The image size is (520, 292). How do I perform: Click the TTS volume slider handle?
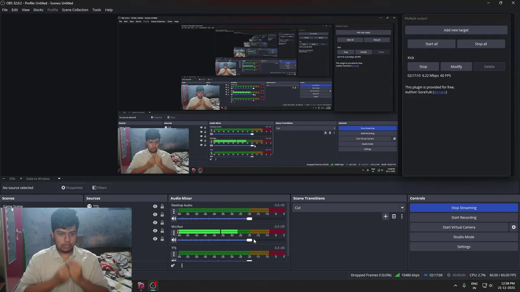coord(249,260)
